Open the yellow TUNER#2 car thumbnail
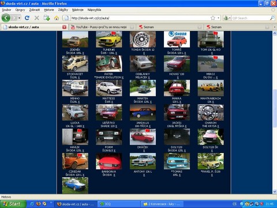The width and height of the screenshot is (277, 208). (x=109, y=39)
